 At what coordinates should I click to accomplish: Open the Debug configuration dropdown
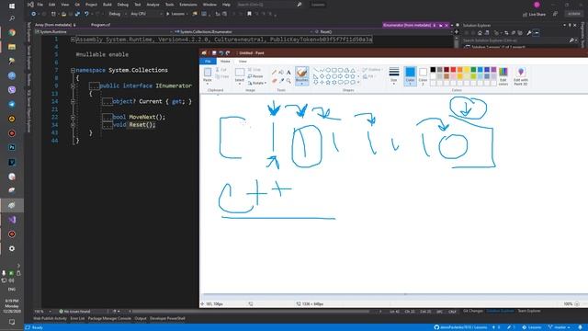tap(117, 14)
